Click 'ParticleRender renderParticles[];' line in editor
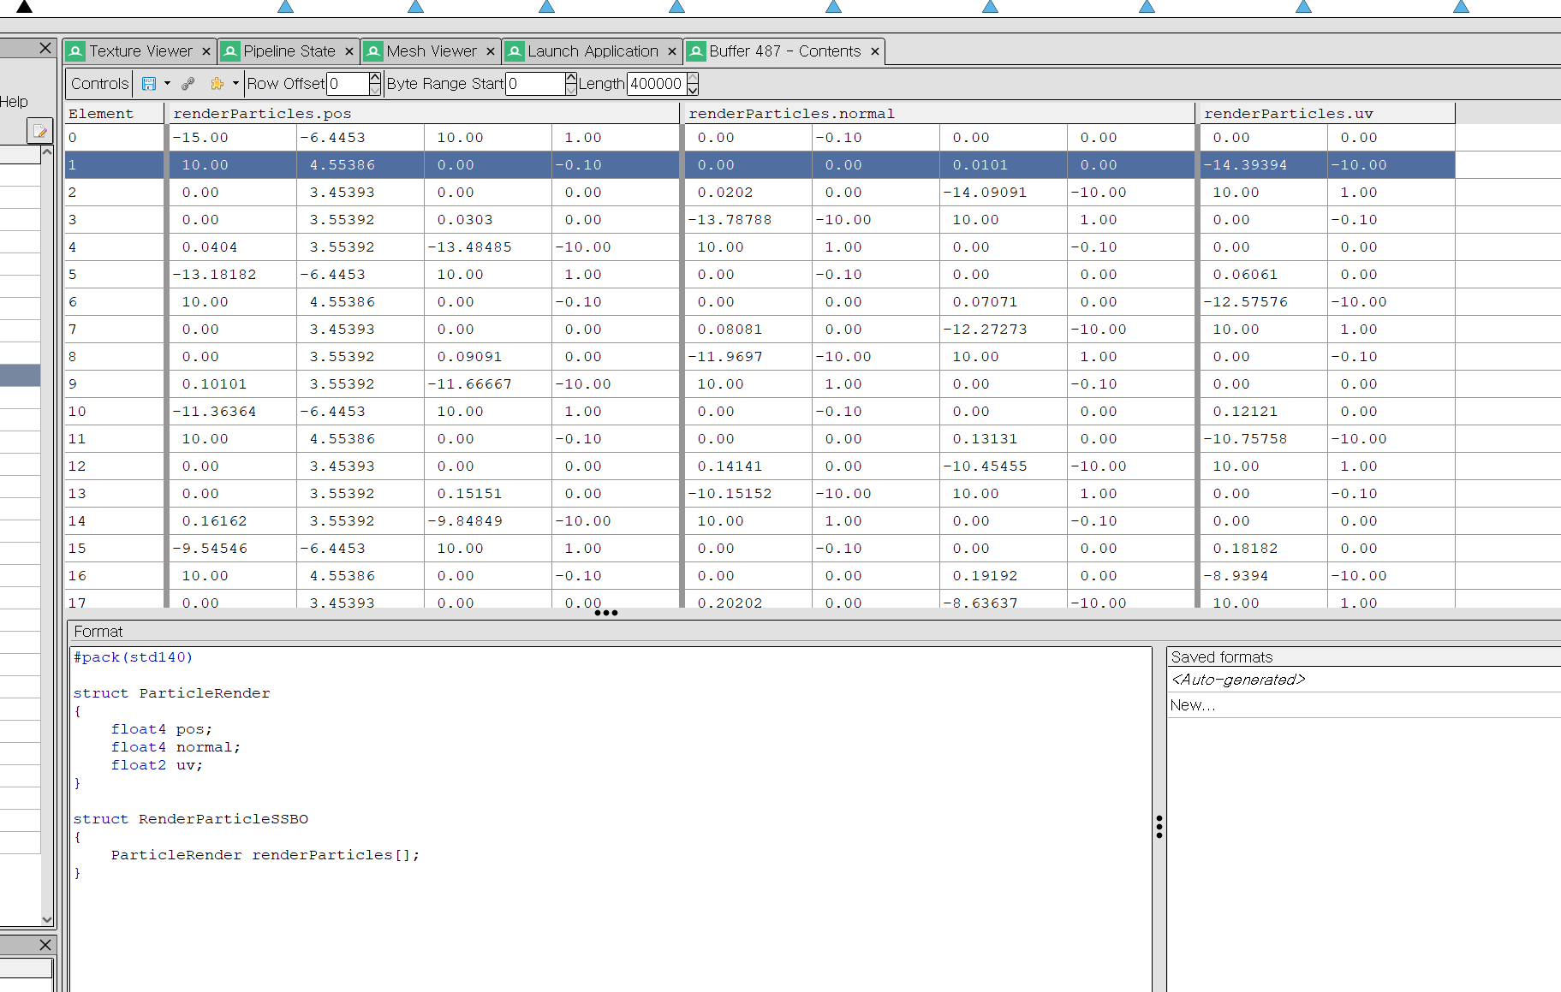 (x=265, y=855)
